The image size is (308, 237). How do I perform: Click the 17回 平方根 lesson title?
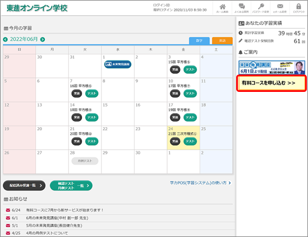[179, 86]
